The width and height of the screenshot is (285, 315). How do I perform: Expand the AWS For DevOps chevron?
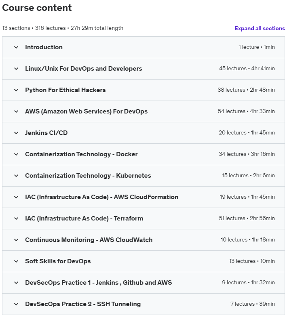16,111
